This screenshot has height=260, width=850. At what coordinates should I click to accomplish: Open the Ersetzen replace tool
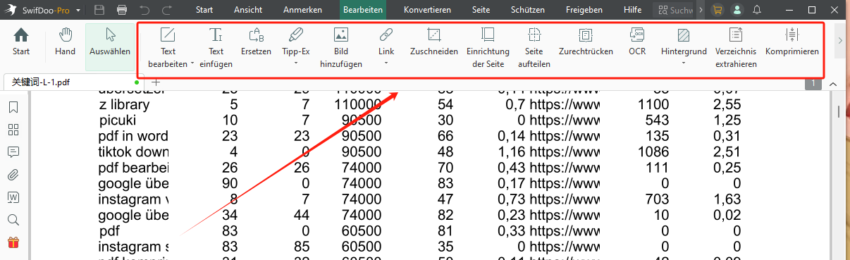tap(256, 42)
